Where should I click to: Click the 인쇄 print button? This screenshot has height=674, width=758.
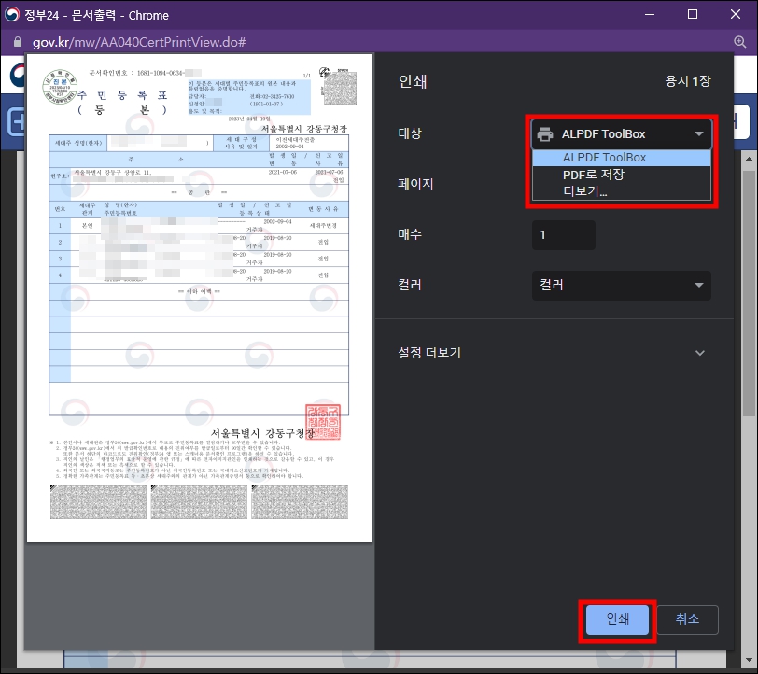point(617,619)
